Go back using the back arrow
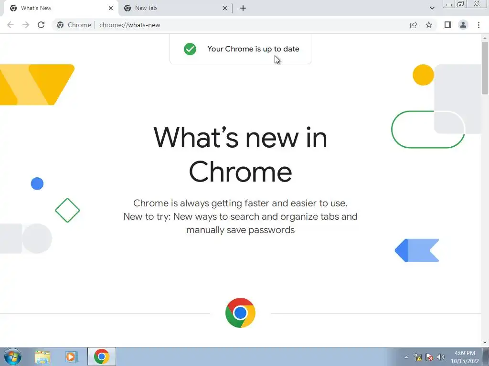 (x=11, y=25)
